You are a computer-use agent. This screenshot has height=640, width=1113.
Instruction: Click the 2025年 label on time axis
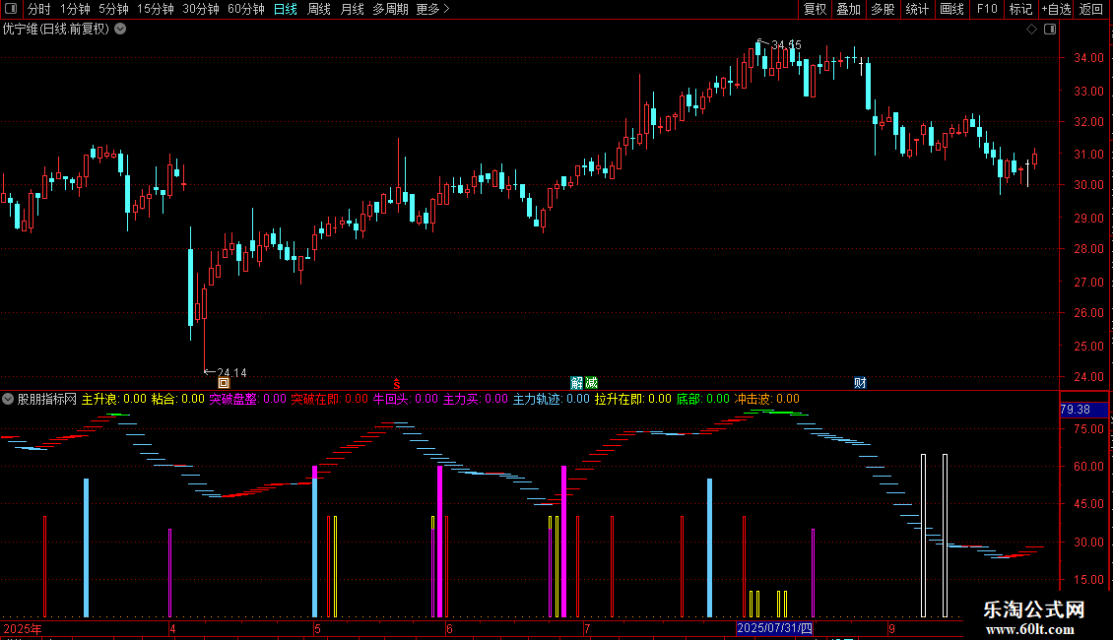pos(23,628)
